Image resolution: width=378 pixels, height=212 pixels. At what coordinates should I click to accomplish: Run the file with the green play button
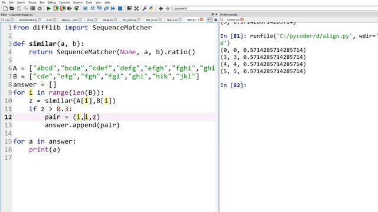pos(48,8)
